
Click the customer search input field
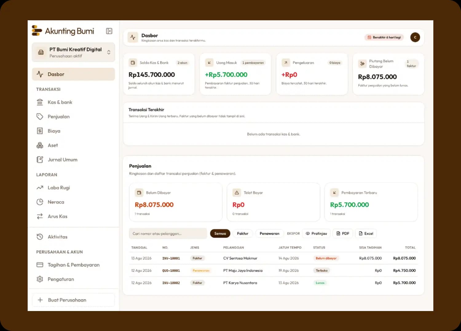(168, 234)
